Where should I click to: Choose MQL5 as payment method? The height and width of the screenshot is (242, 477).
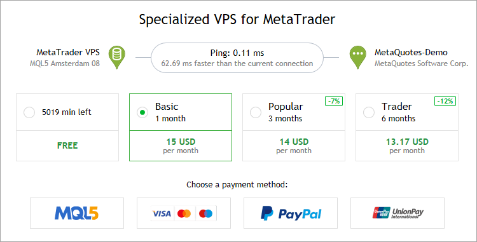77,213
